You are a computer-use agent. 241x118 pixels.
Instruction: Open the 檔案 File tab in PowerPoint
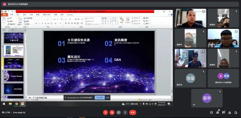(4, 14)
